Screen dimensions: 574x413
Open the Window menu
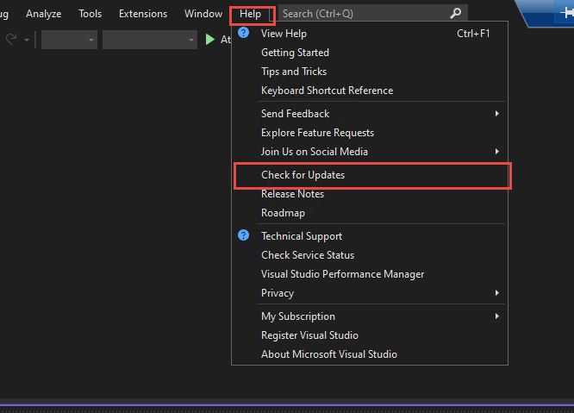click(x=203, y=14)
